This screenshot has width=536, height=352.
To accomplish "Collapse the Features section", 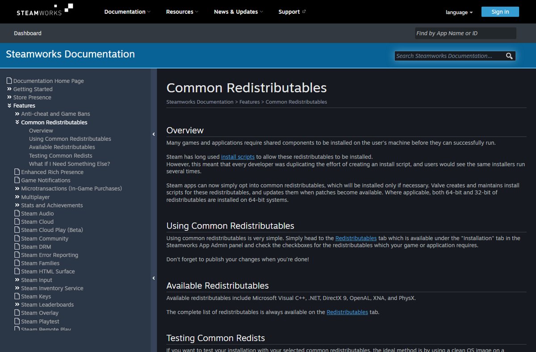I will coord(9,106).
